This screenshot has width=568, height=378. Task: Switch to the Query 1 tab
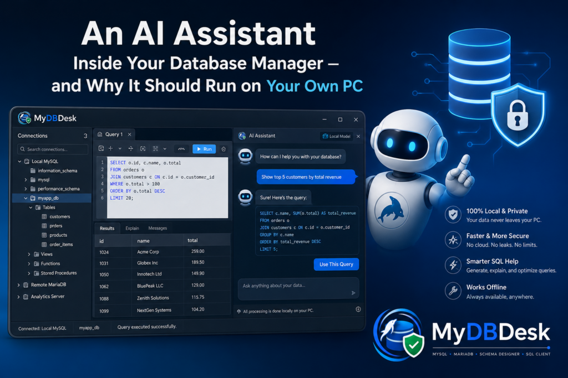coord(114,134)
